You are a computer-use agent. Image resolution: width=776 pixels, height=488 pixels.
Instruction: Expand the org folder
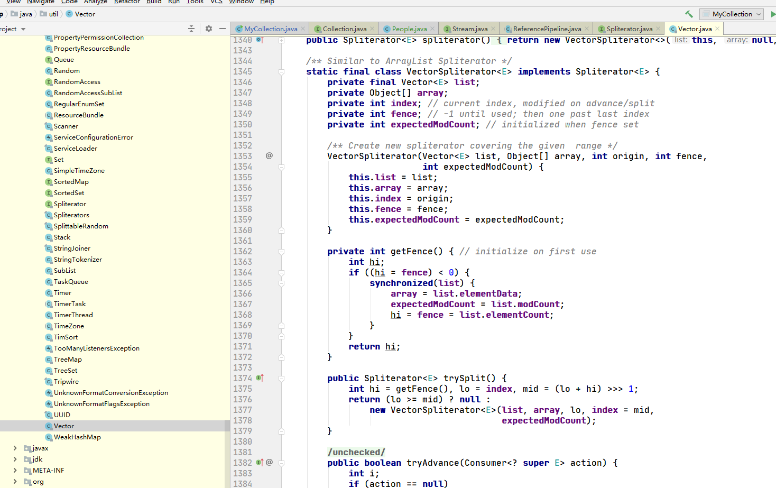pyautogui.click(x=15, y=482)
